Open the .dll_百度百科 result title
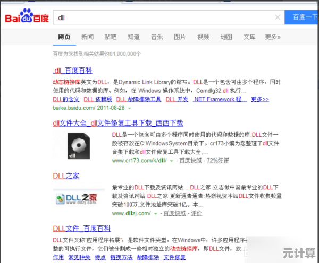 pos(73,71)
